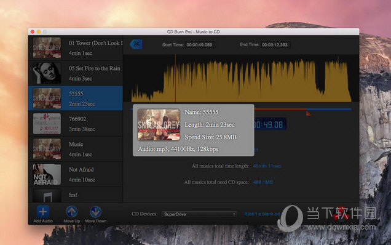Click the window title CD Burn Pro - Music to CD
Image resolution: width=391 pixels, height=245 pixels.
click(x=194, y=32)
